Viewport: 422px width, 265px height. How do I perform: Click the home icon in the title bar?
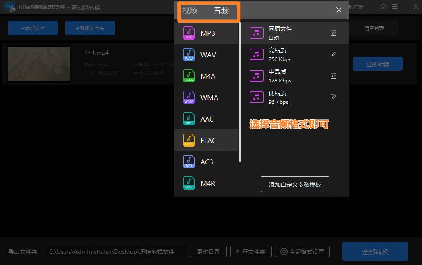pos(383,7)
